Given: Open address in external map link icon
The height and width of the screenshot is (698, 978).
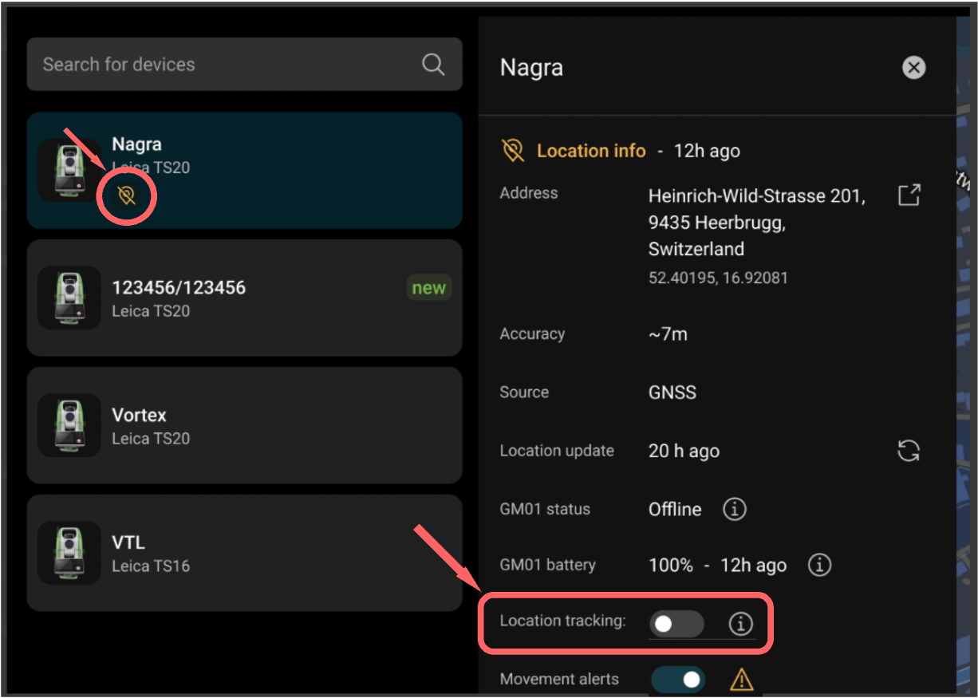Looking at the screenshot, I should tap(909, 195).
